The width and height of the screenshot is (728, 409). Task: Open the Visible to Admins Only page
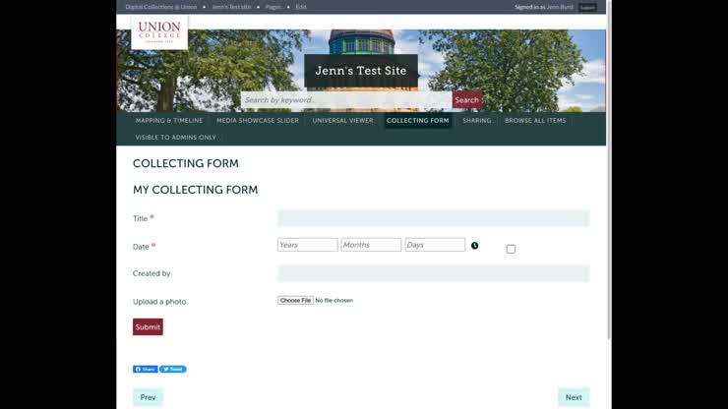175,138
